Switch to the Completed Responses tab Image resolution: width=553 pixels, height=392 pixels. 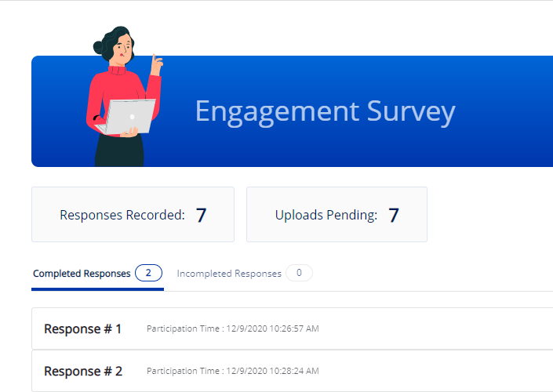[x=82, y=274]
